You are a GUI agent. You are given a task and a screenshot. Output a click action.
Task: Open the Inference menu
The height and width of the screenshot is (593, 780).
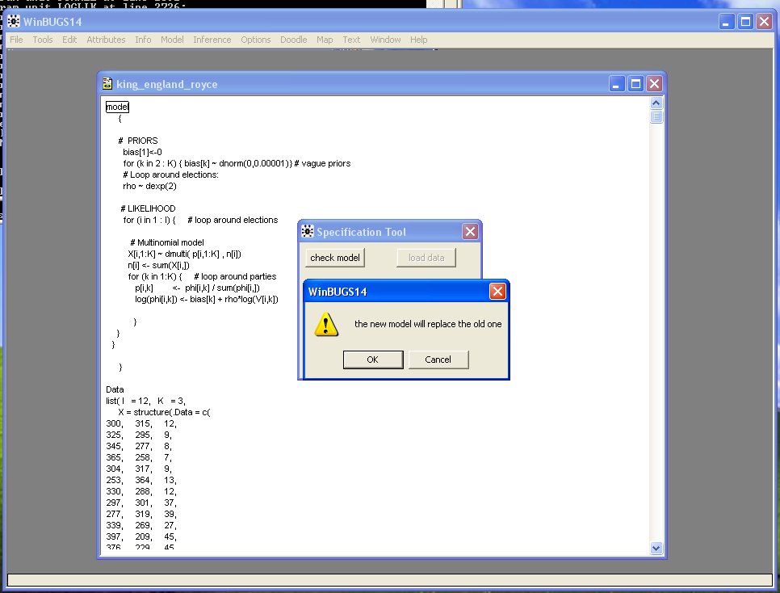tap(212, 40)
